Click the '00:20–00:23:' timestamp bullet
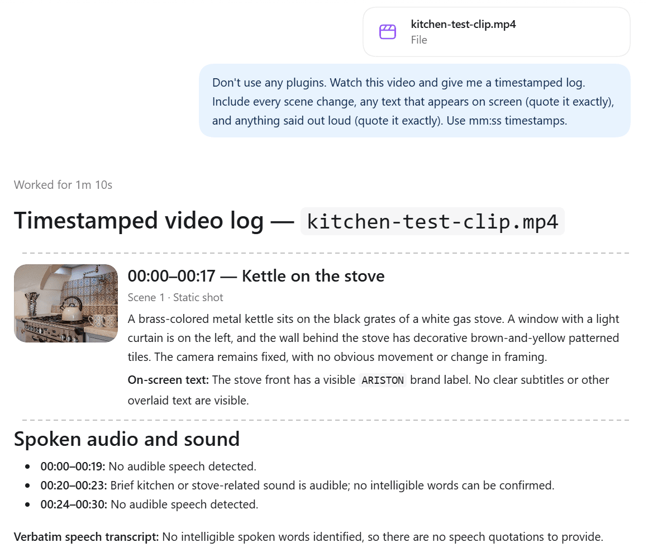648x552 pixels. click(74, 486)
